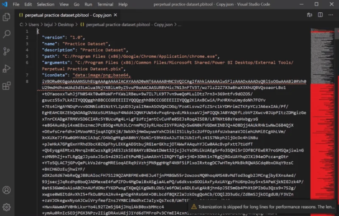The image size is (339, 216).
Task: Click the "version" key text
Action: pos(53,37)
